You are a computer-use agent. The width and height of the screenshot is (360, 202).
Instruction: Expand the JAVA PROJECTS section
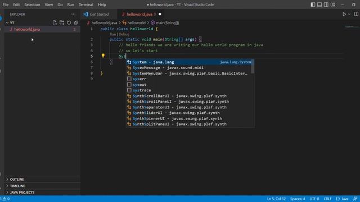click(x=42, y=192)
